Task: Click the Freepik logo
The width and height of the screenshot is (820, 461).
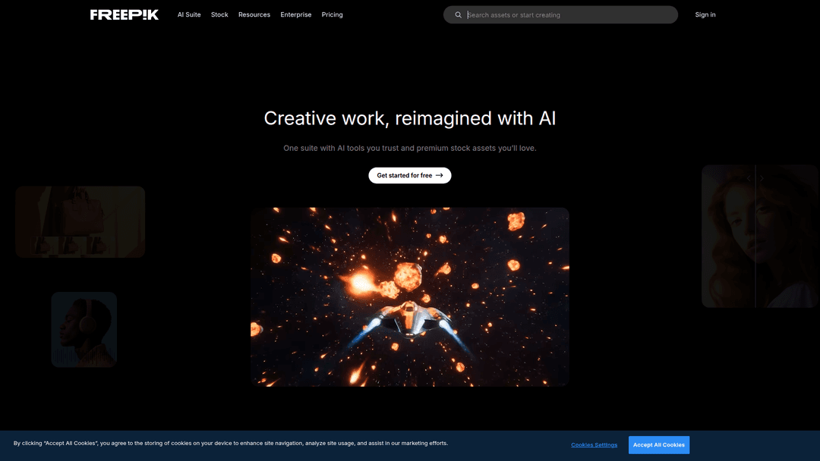Action: click(125, 14)
